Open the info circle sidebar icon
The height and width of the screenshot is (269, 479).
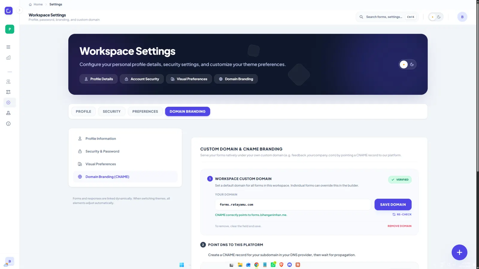[8, 123]
